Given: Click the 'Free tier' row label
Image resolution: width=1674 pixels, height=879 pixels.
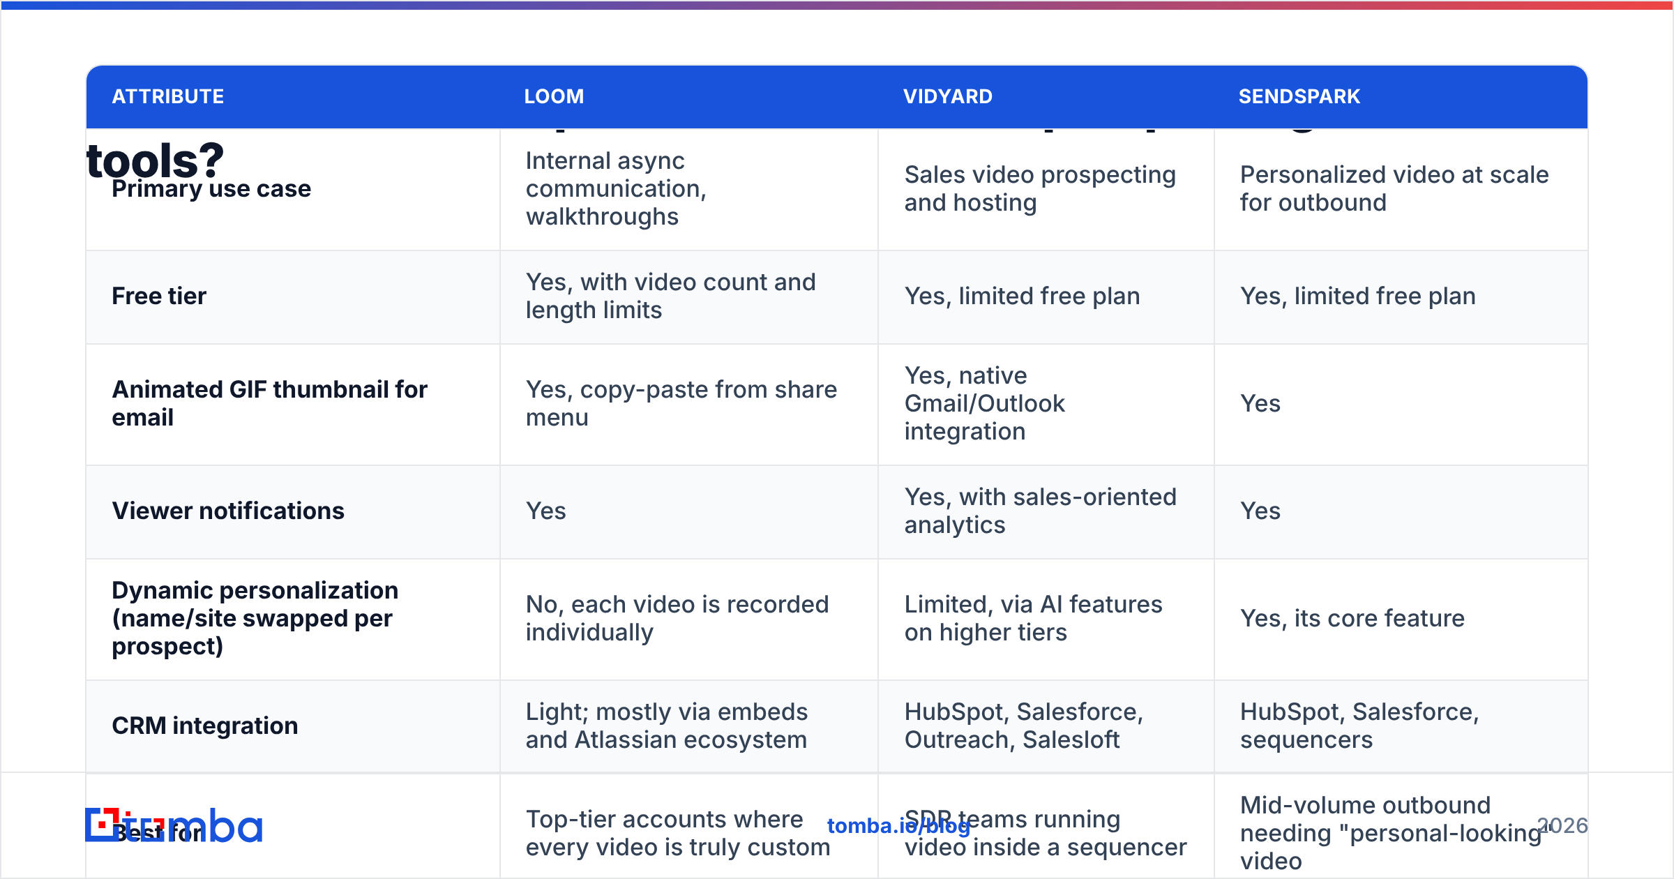Looking at the screenshot, I should (159, 296).
